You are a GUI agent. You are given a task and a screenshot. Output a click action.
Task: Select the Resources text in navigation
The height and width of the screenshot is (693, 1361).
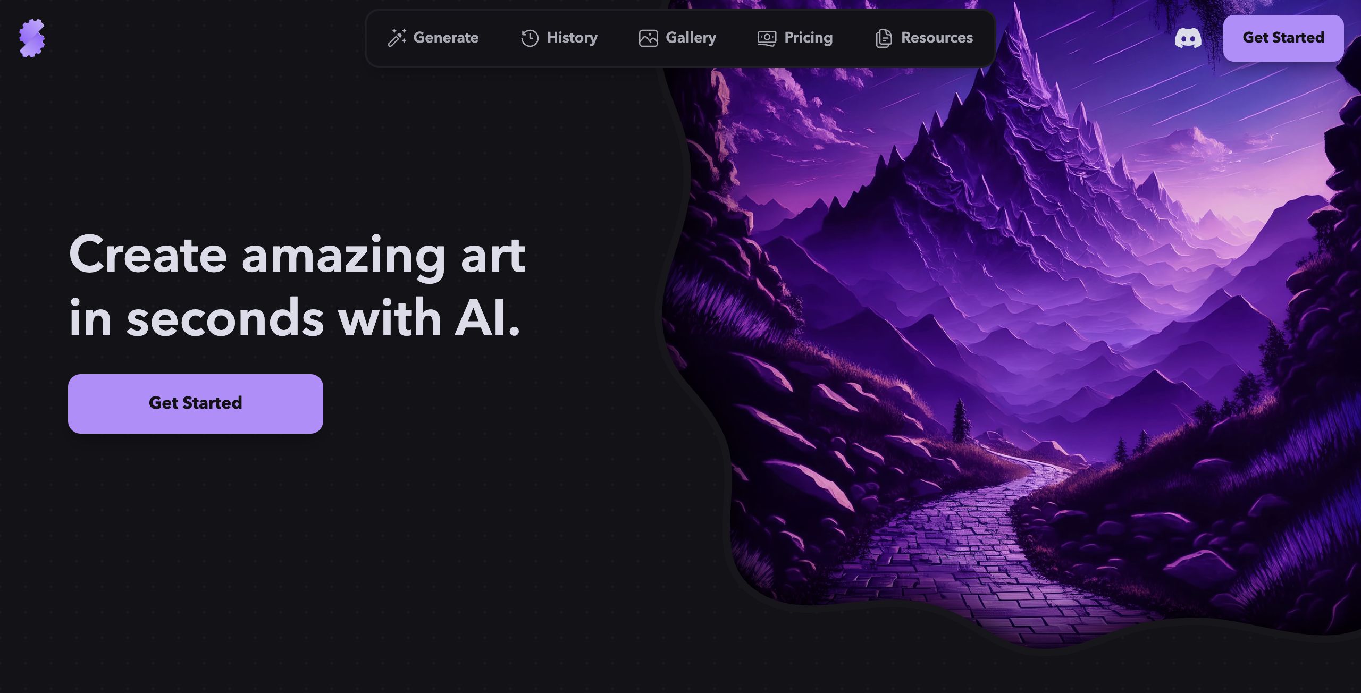click(x=937, y=38)
